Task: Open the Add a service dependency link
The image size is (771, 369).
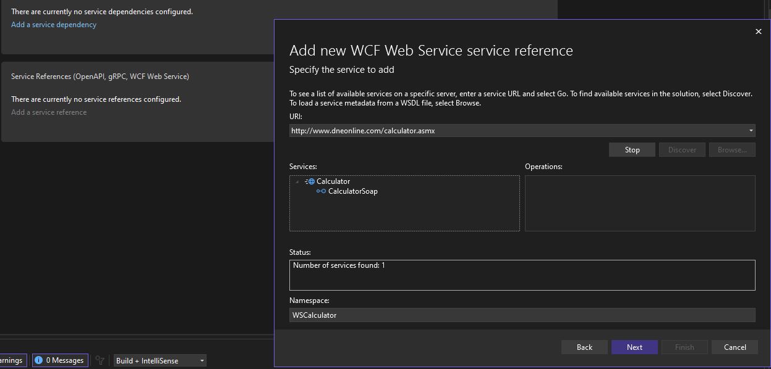Action: [53, 24]
